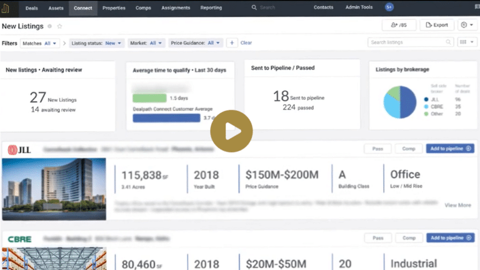Change the column view layout selector
480x270 pixels.
click(x=466, y=42)
